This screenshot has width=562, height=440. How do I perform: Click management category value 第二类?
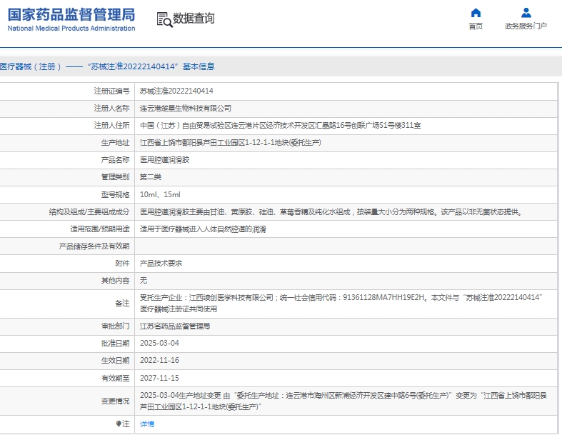click(151, 177)
